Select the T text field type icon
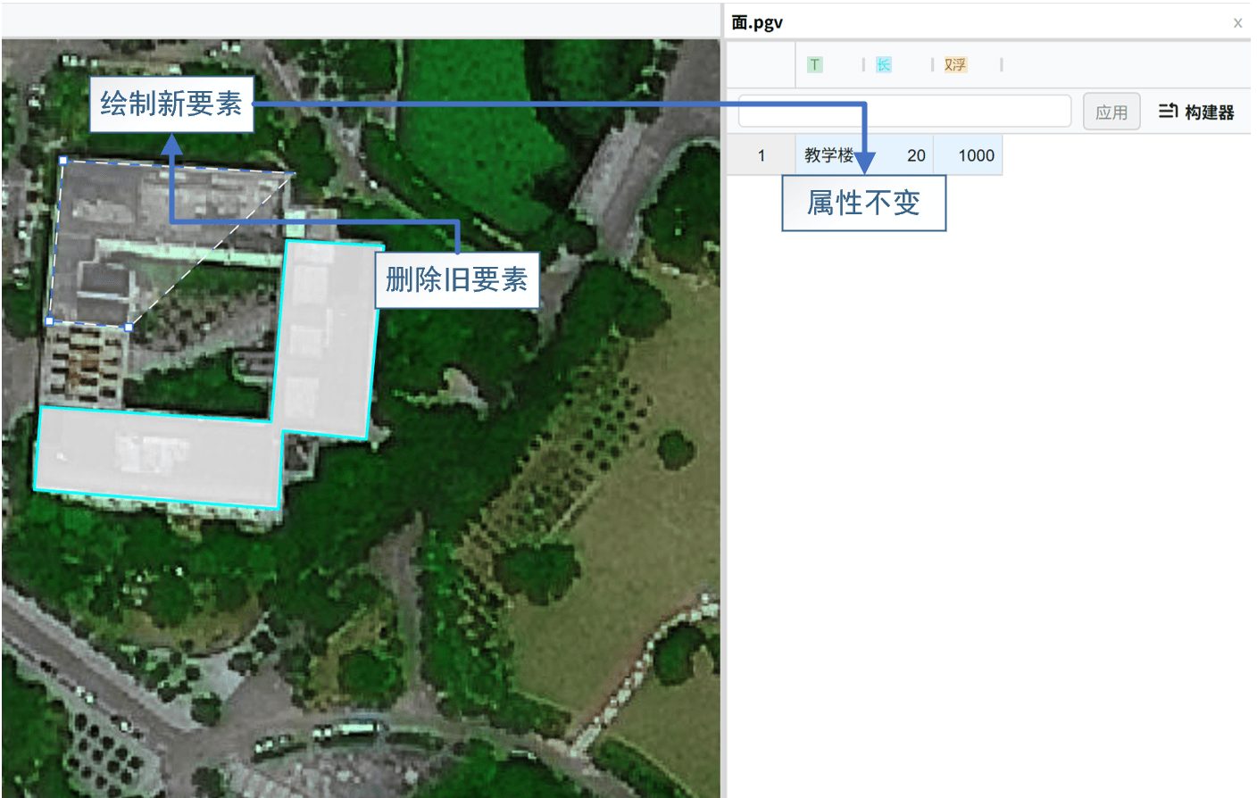Image resolution: width=1257 pixels, height=798 pixels. [814, 64]
